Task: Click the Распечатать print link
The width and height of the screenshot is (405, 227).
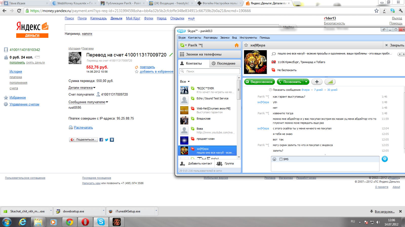Action: [x=83, y=128]
